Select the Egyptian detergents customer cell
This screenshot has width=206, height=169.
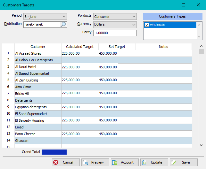click(x=38, y=107)
